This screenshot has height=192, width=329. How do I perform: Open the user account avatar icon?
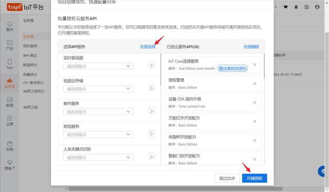[x=317, y=7]
